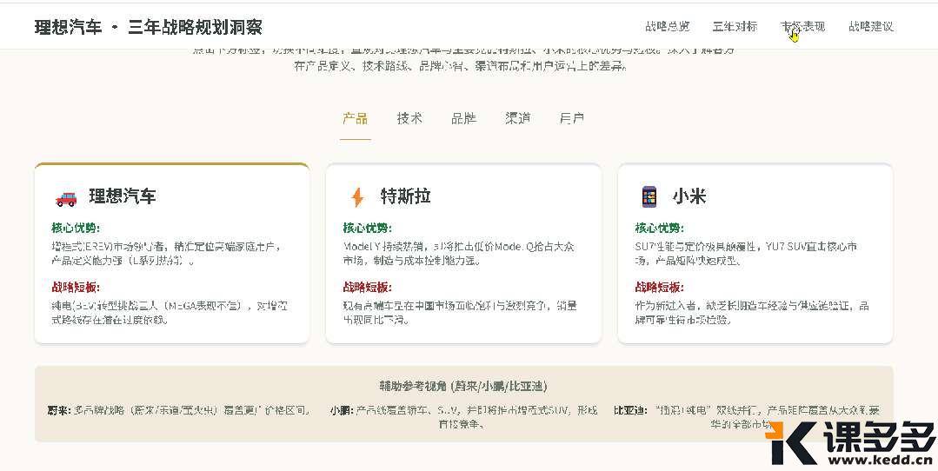Click the orange lightning bolt Tesla icon
This screenshot has height=471, width=938.
click(356, 197)
